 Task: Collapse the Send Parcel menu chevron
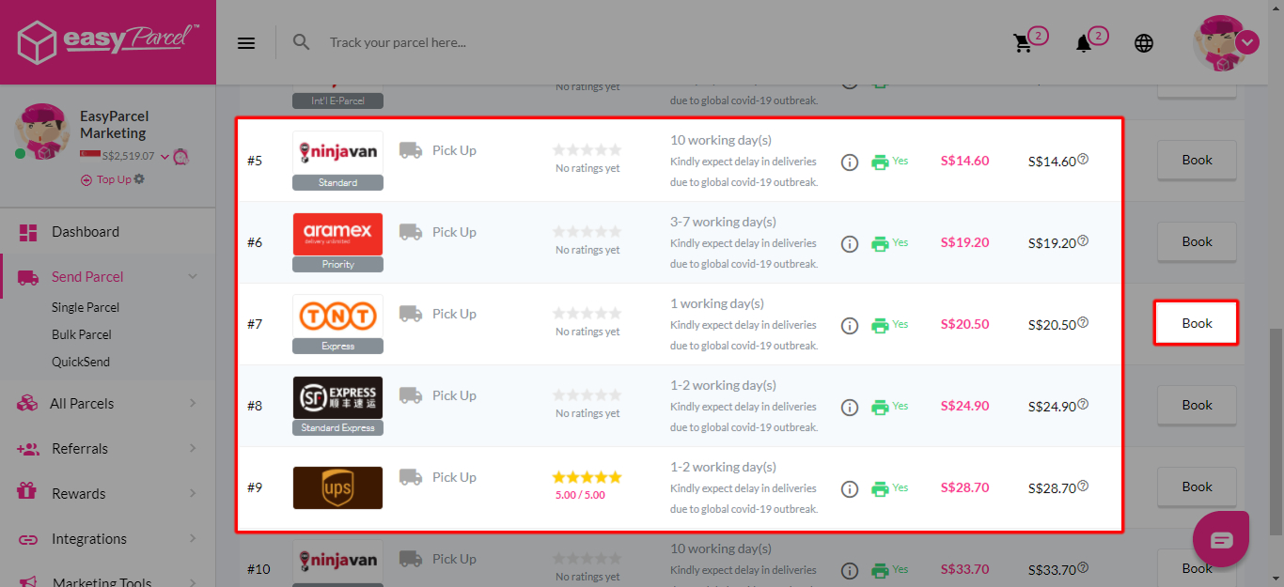point(193,277)
